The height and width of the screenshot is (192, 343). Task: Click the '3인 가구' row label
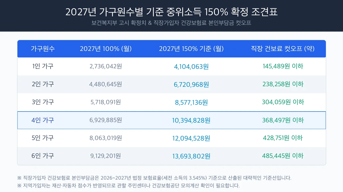(x=43, y=102)
